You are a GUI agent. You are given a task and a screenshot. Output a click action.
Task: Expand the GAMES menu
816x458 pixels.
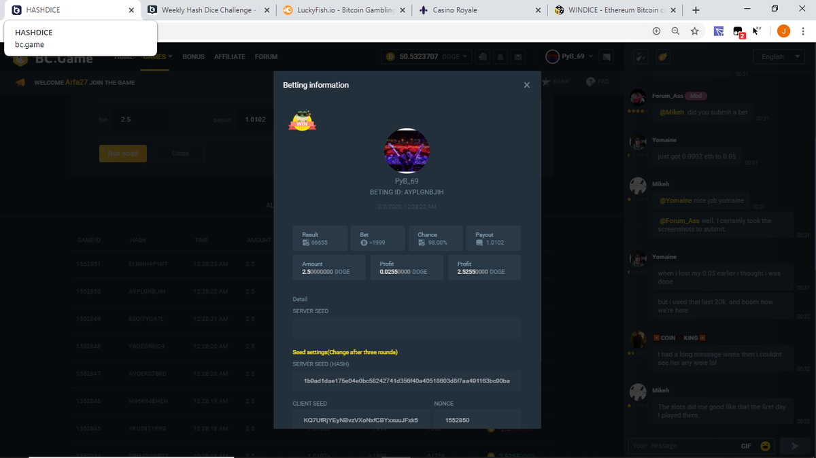pos(158,56)
